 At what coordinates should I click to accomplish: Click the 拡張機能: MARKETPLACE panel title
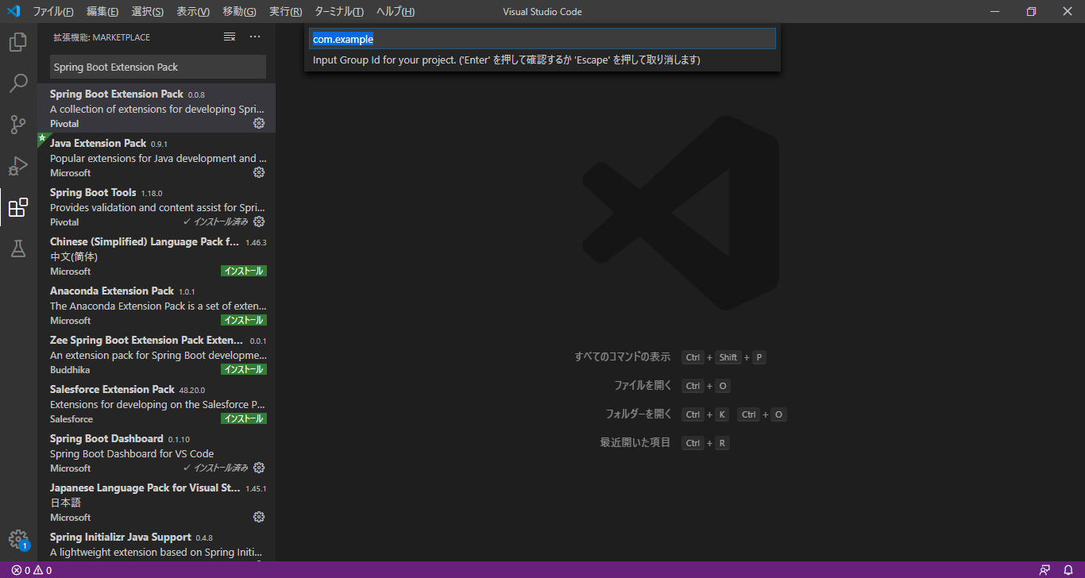102,37
